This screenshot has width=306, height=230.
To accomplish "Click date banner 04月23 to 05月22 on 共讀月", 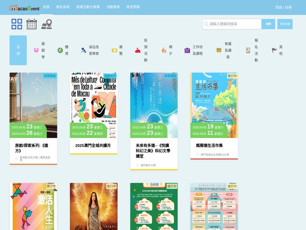I will (x=88, y=130).
